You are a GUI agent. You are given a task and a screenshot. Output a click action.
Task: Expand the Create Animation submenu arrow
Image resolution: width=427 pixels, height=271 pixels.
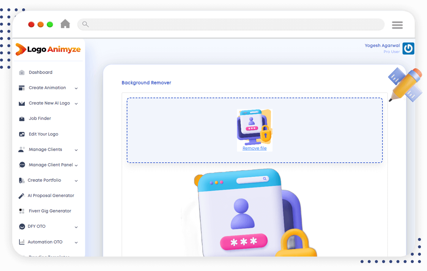(x=76, y=88)
